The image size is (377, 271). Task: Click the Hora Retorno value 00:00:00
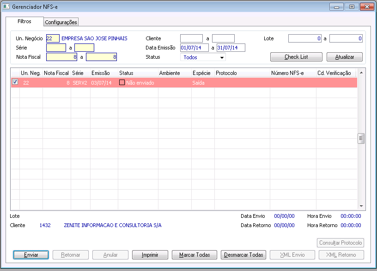(351, 225)
